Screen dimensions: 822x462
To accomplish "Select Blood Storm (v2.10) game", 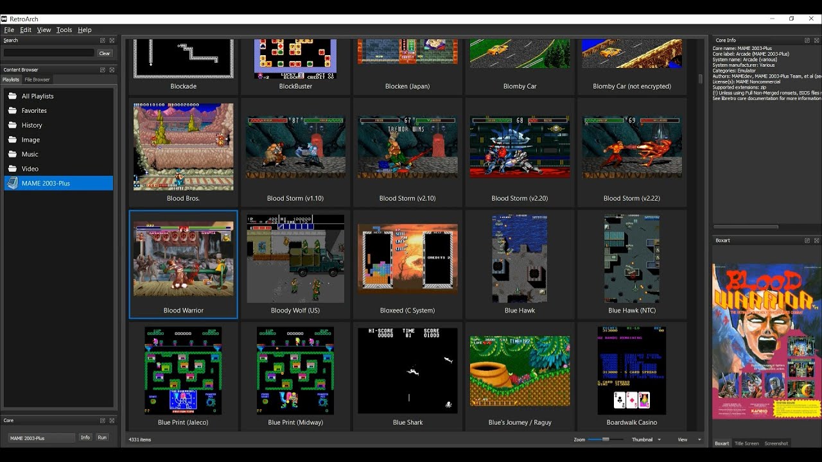I will [x=408, y=152].
